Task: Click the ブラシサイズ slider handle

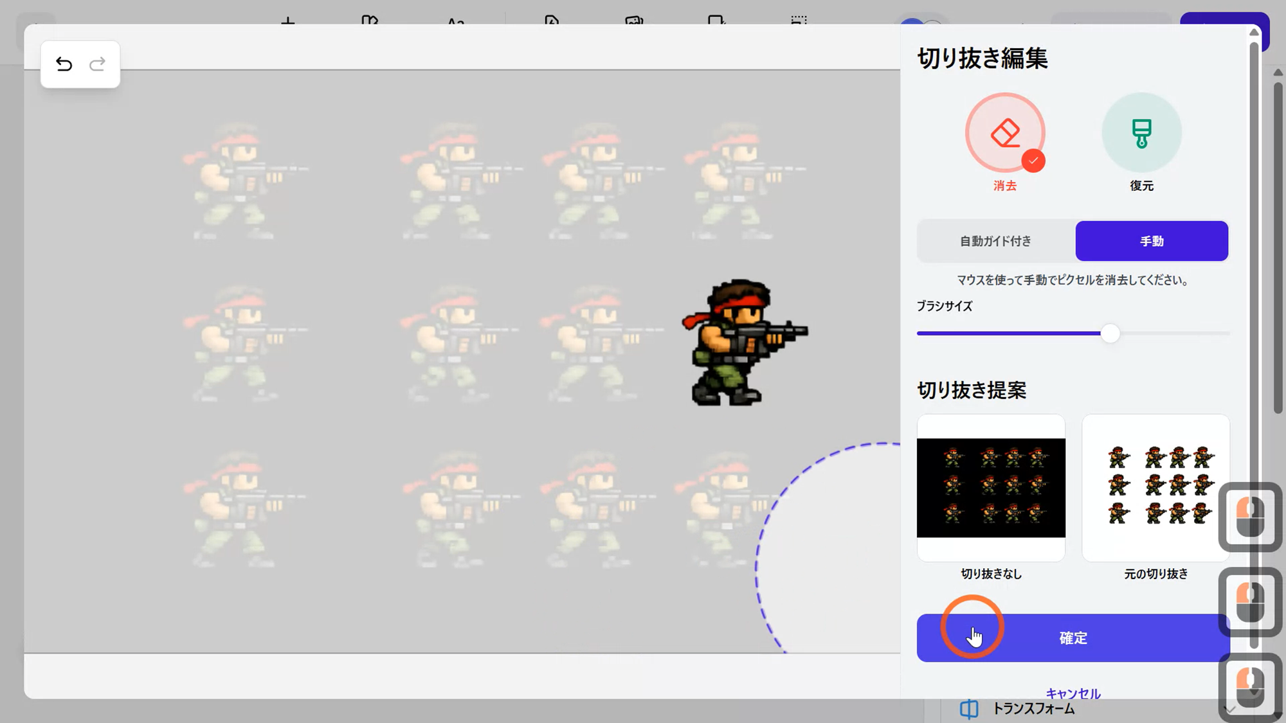Action: [1110, 333]
